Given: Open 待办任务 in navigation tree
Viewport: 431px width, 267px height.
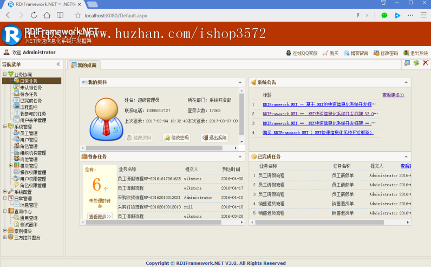Looking at the screenshot, I should click(29, 94).
